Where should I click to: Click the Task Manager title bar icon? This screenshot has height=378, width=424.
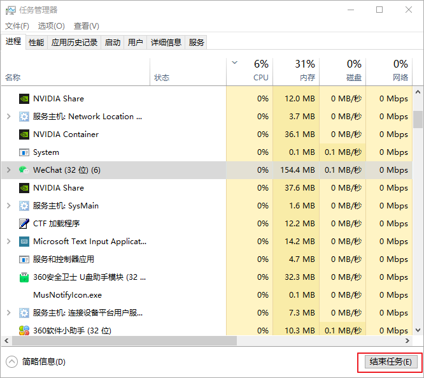[11, 10]
